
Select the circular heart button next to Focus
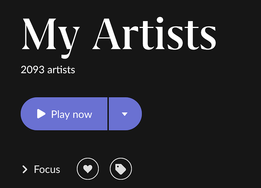tap(88, 169)
